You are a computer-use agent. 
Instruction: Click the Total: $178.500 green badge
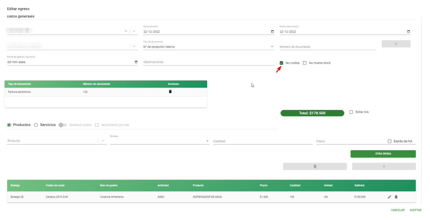coord(312,113)
